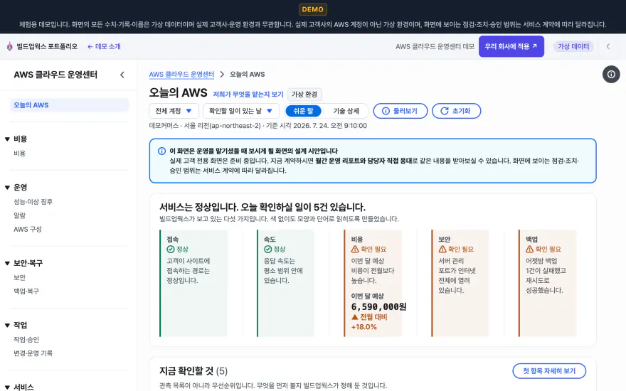Go back via 데모 소개 link
The height and width of the screenshot is (391, 626).
[x=104, y=47]
